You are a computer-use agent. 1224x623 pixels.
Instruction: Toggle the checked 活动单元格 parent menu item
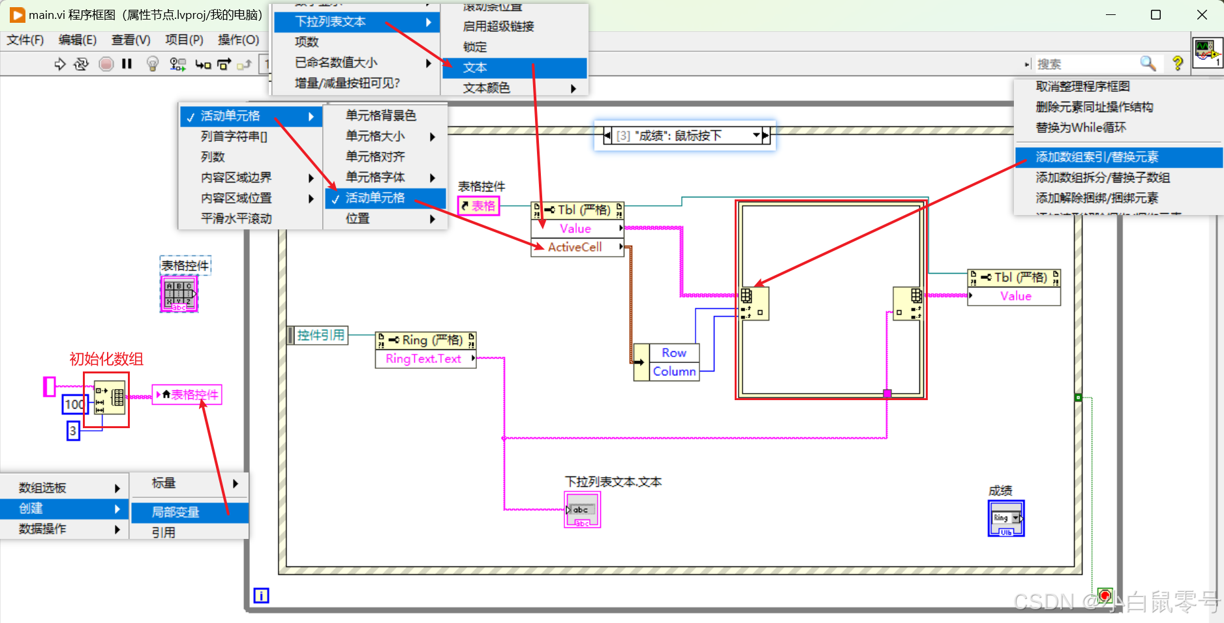[x=251, y=116]
